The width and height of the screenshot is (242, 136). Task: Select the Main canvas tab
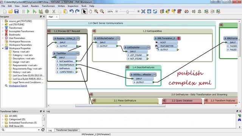[51, 17]
